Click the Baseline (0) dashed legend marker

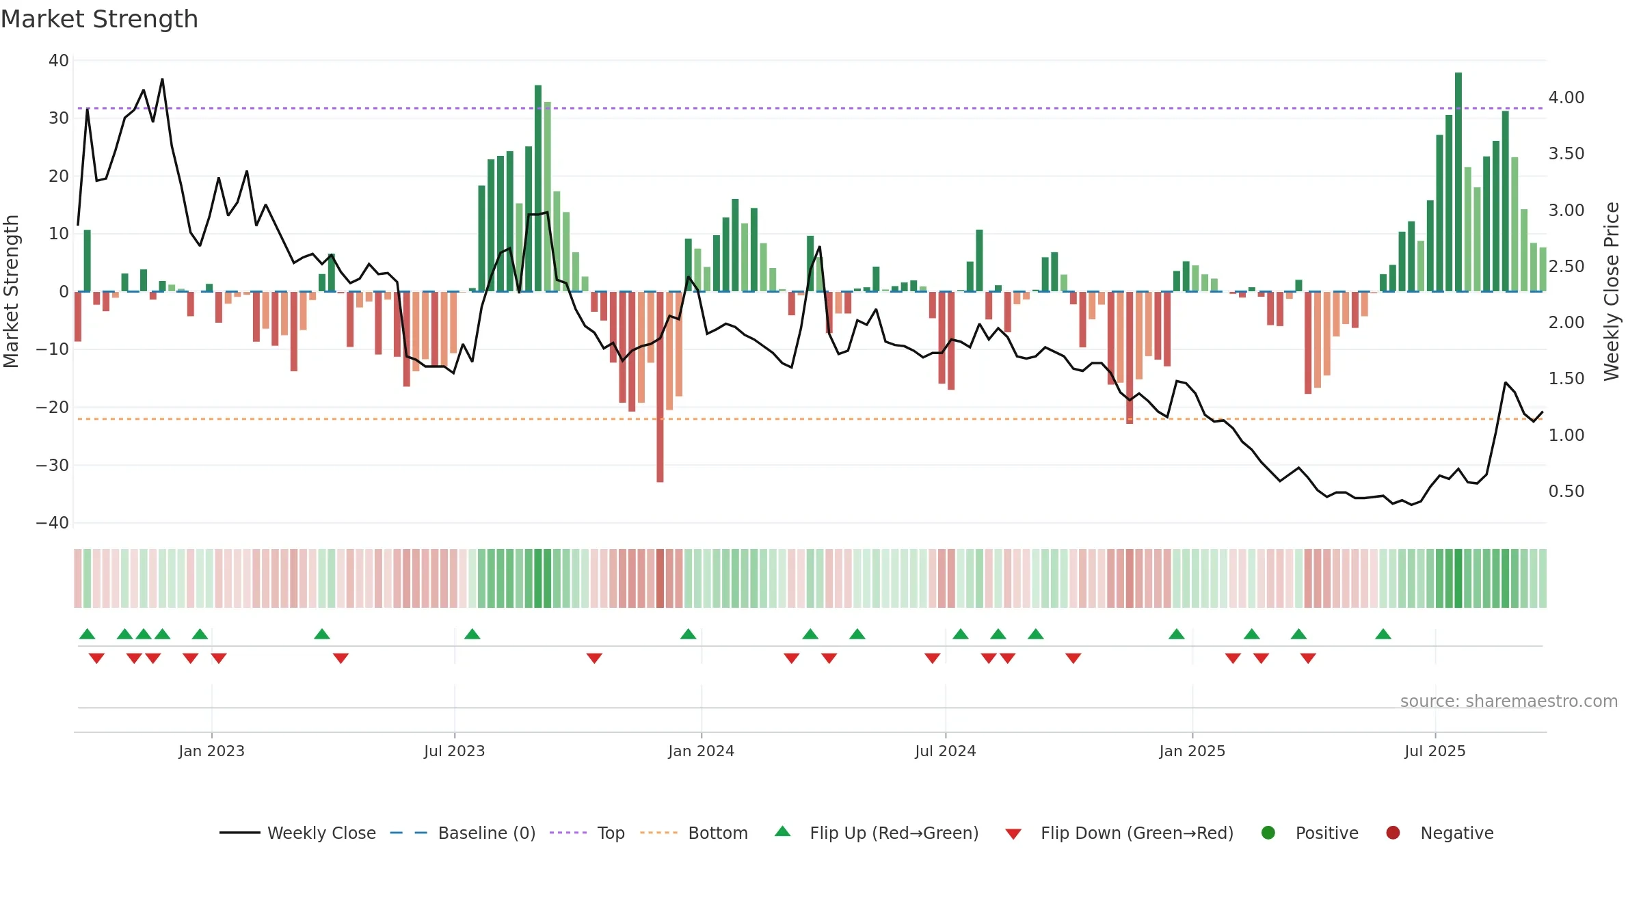point(408,833)
